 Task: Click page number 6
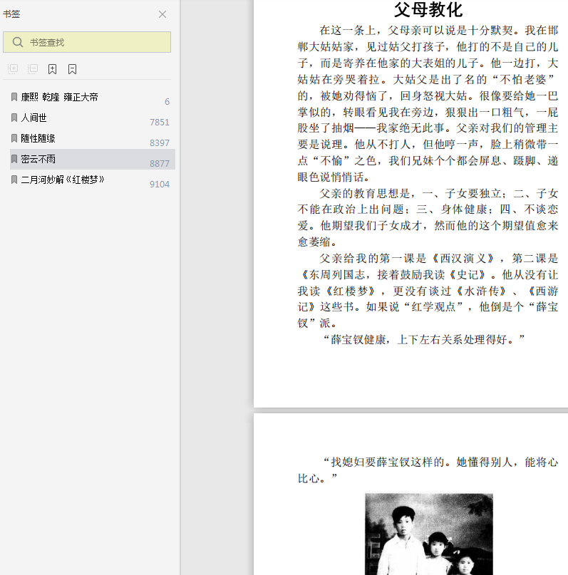[167, 102]
